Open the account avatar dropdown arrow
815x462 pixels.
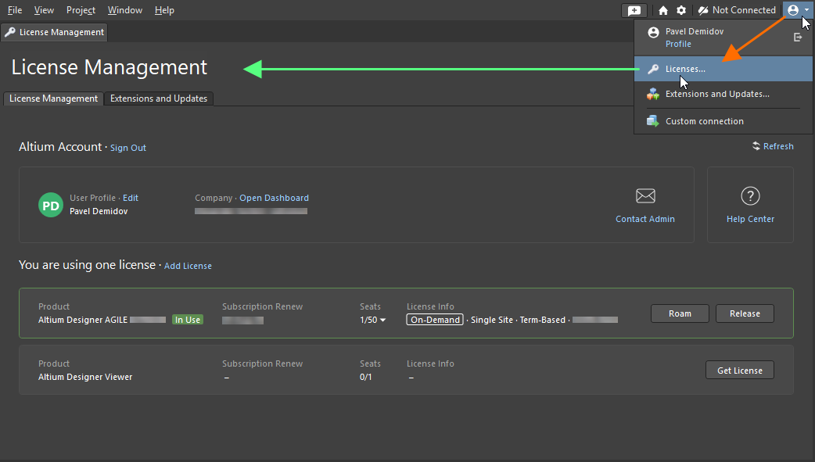(x=808, y=10)
